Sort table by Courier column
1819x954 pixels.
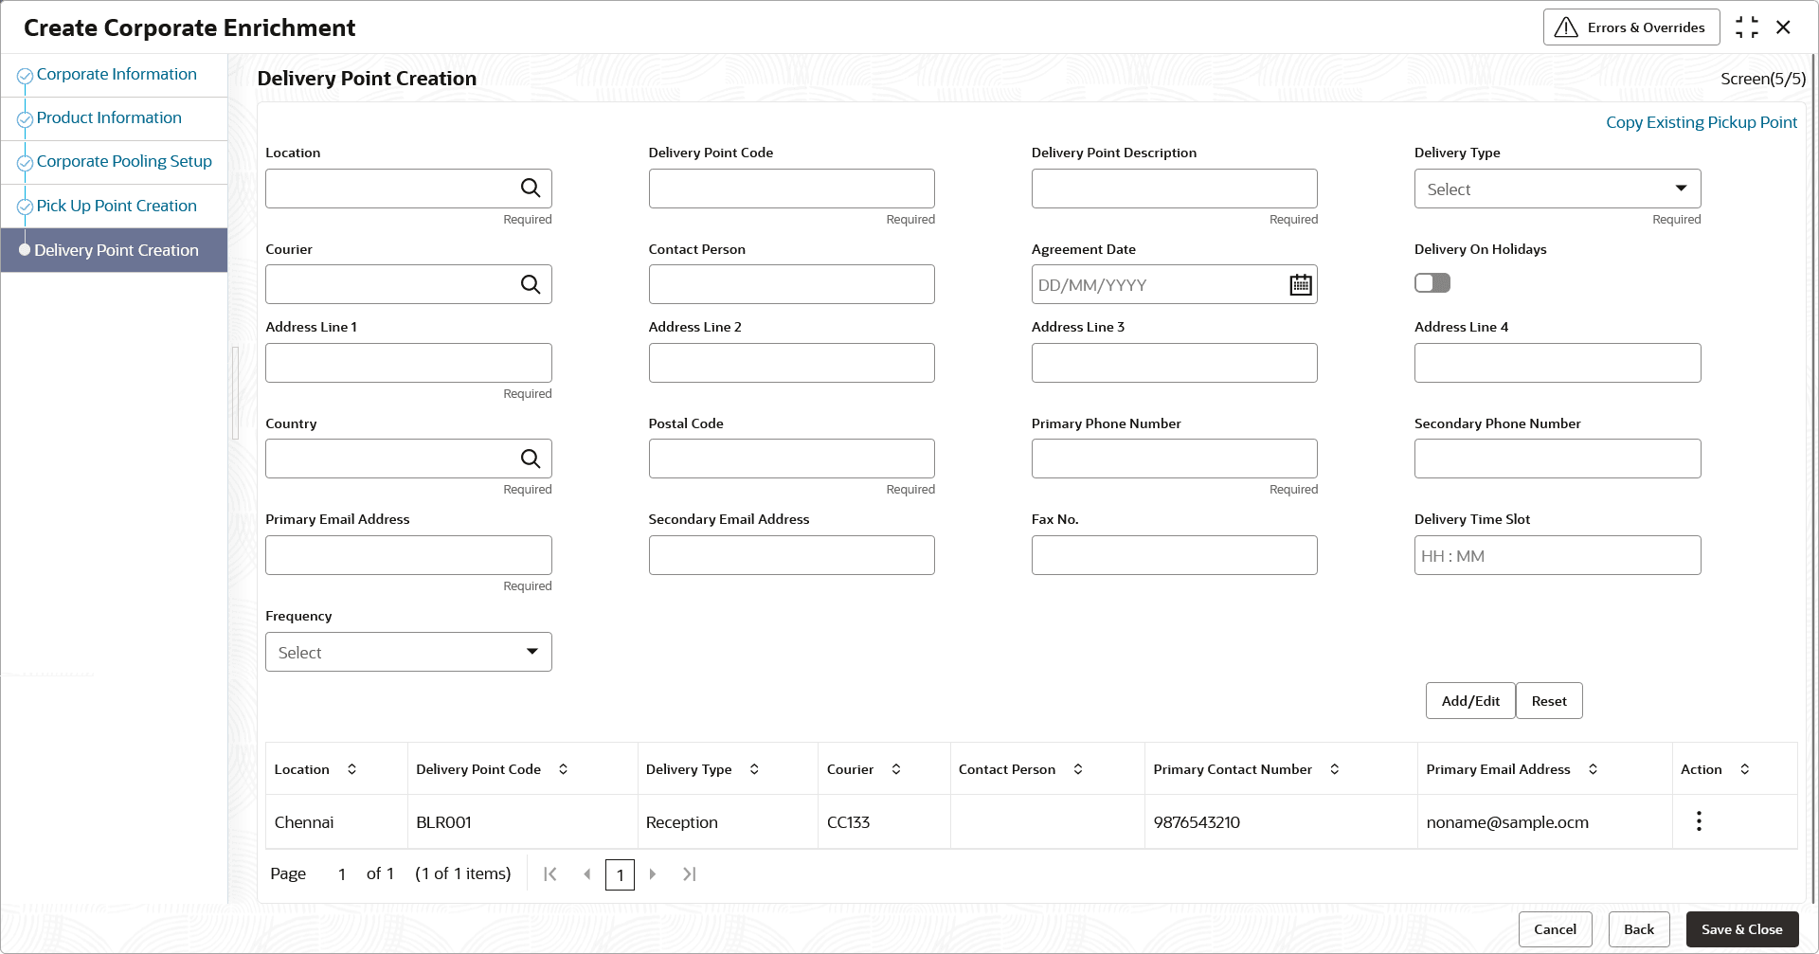coord(896,769)
